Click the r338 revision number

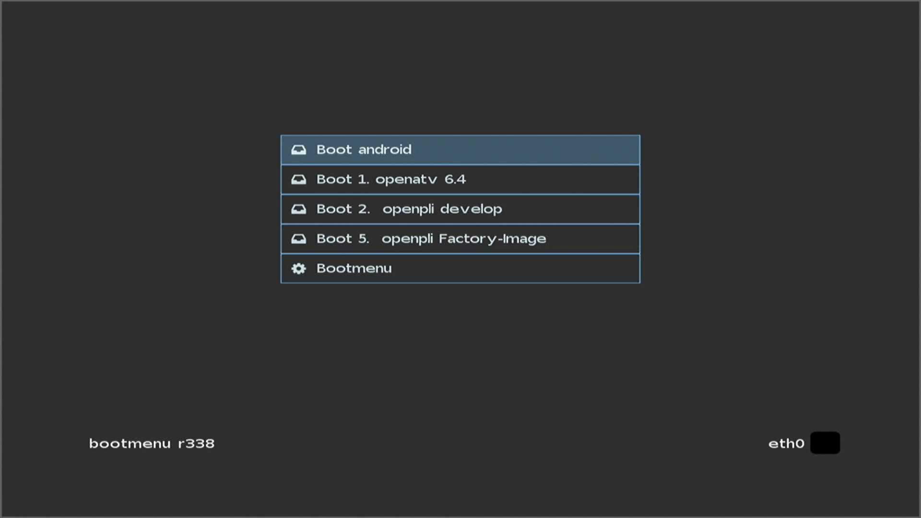pos(196,444)
